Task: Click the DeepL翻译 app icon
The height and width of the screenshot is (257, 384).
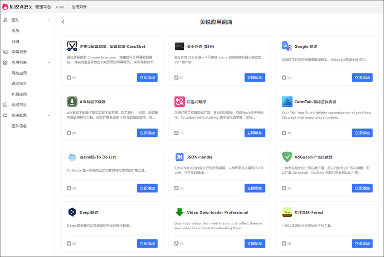Action: 72,212
